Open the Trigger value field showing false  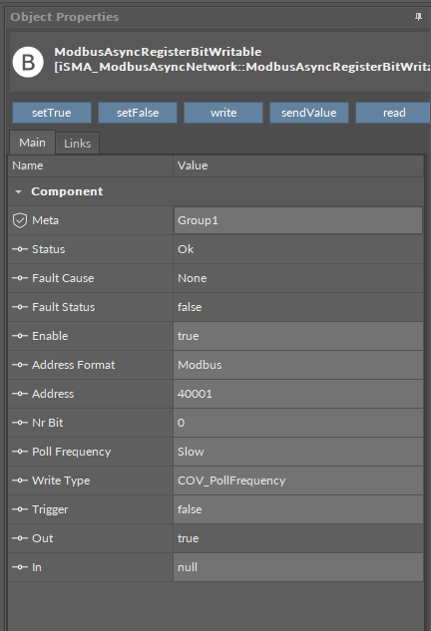298,509
